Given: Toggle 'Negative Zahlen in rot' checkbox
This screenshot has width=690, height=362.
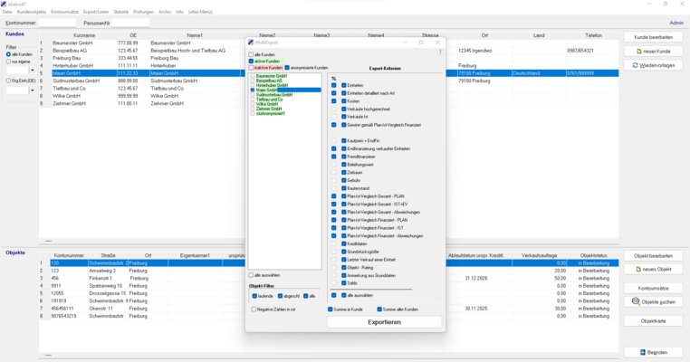Looking at the screenshot, I should [254, 309].
